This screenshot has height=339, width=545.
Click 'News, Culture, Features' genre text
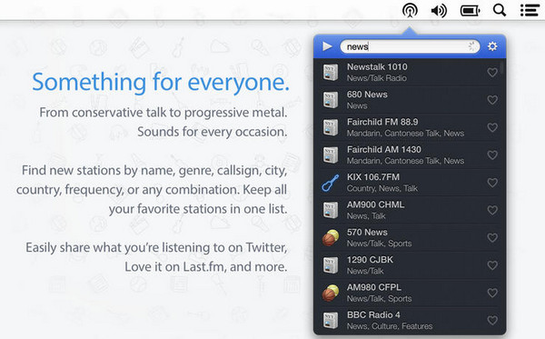click(390, 326)
